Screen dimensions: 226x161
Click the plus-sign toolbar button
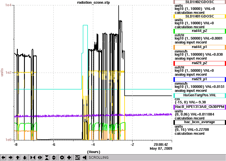[x=69, y=158]
